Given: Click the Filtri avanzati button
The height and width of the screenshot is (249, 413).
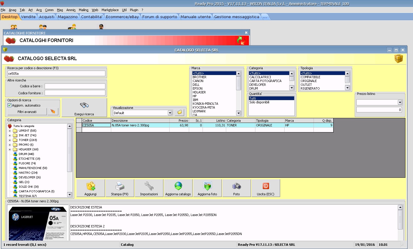Looking at the screenshot, I should 27,112.
